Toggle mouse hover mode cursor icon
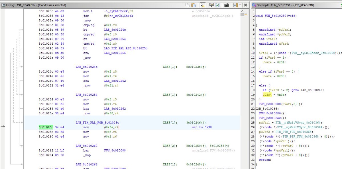 202,5
